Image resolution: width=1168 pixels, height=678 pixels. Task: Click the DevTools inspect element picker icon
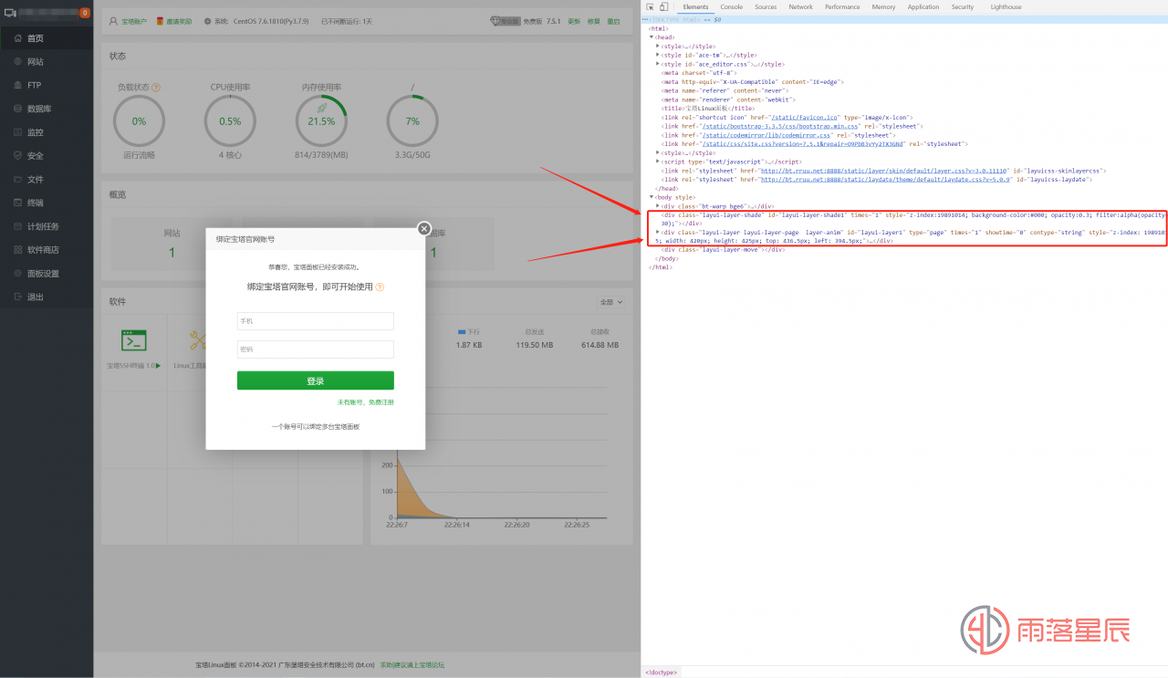(650, 7)
